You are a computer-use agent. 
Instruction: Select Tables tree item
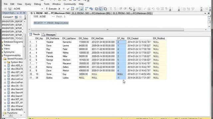click(7, 45)
